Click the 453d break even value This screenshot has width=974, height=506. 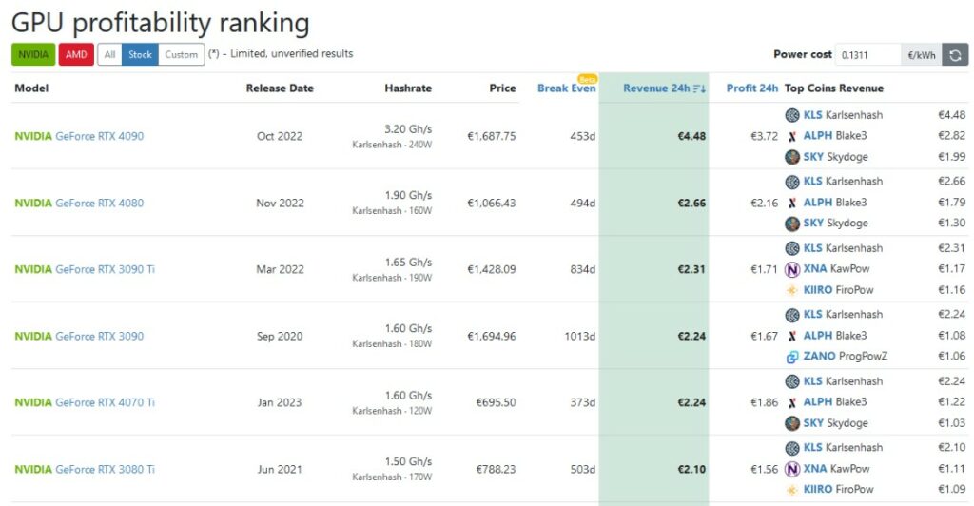point(583,136)
